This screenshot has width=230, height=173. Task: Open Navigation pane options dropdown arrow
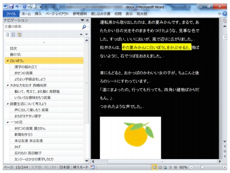pos(82,20)
